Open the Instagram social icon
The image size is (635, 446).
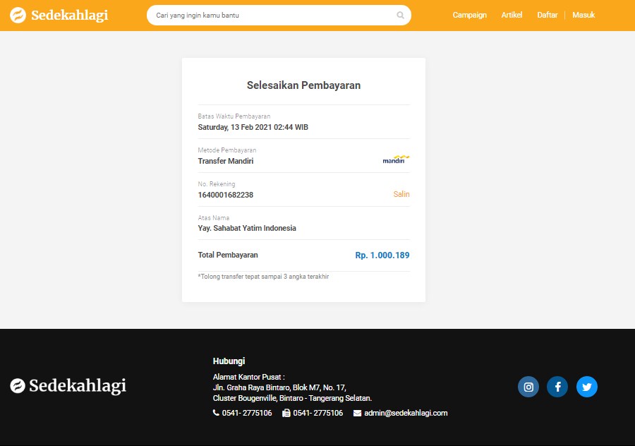coord(528,387)
